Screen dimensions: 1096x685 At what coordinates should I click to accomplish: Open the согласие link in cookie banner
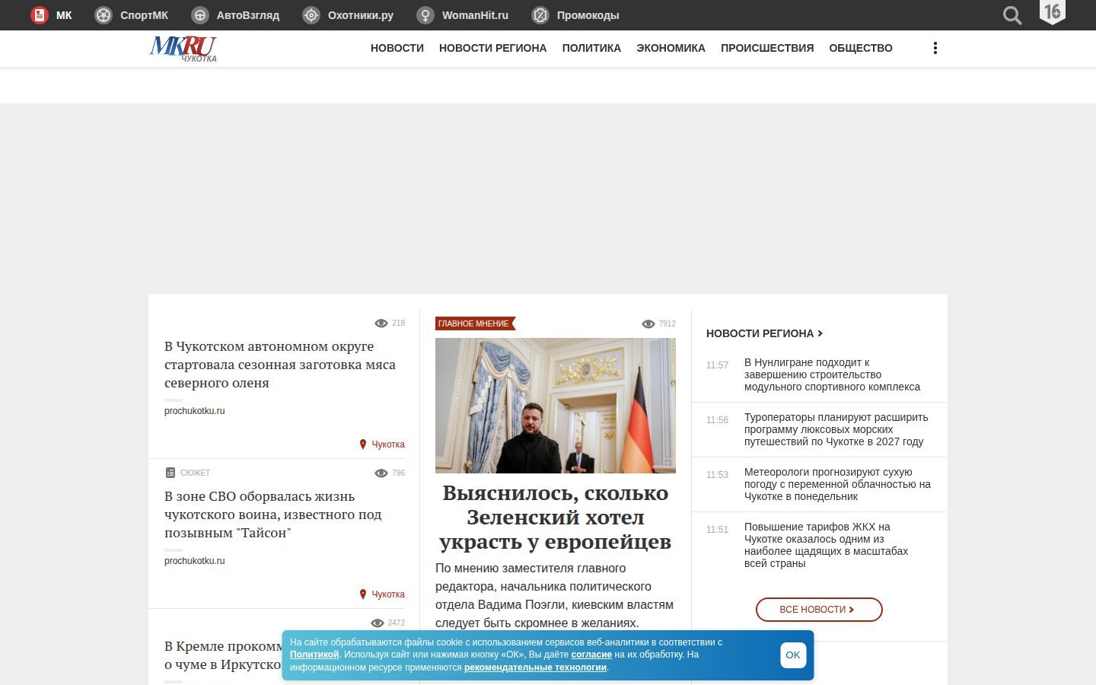(x=591, y=655)
